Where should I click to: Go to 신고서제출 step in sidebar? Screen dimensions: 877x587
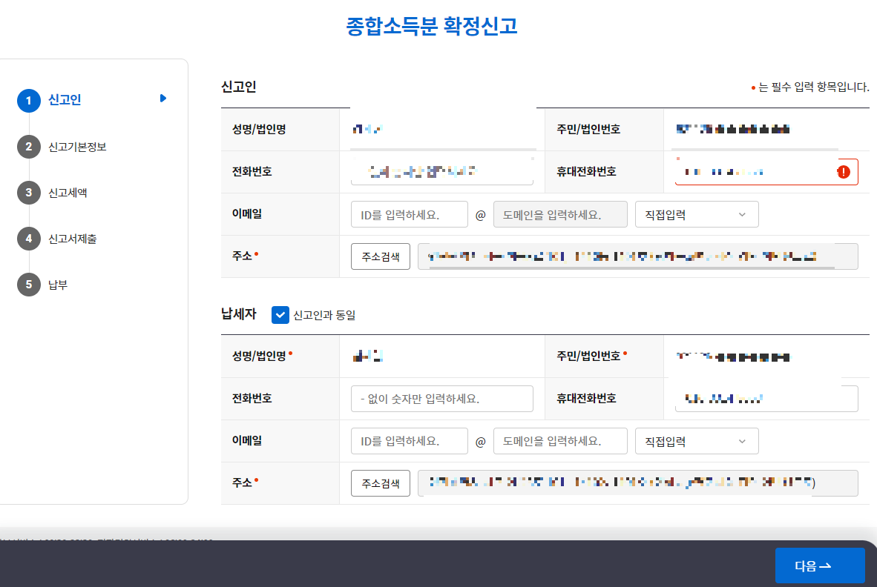(x=73, y=239)
